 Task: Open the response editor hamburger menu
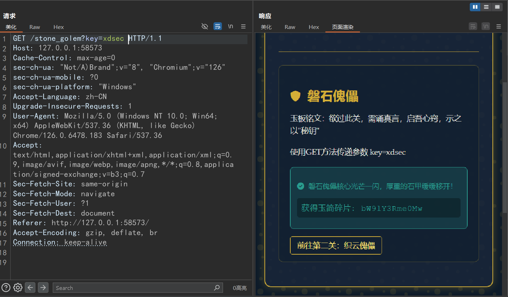[498, 26]
